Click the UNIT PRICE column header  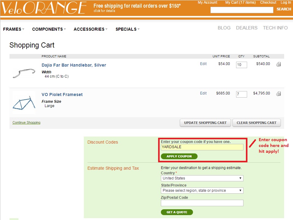pos(221,56)
